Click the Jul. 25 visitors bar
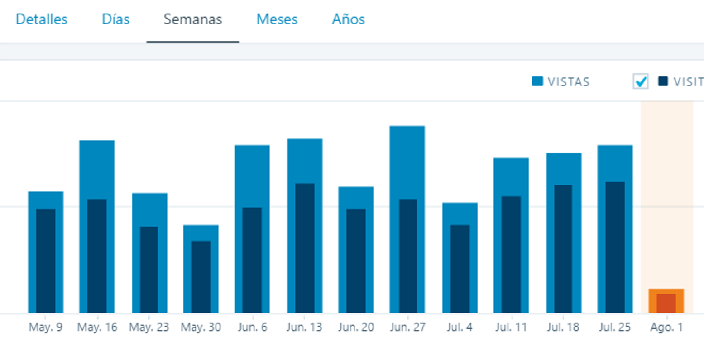The image size is (704, 351). point(615,249)
